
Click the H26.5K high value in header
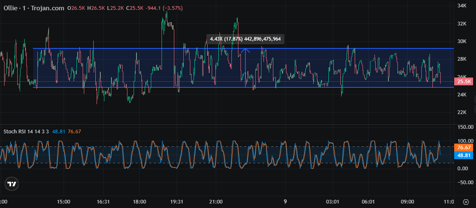[96, 8]
